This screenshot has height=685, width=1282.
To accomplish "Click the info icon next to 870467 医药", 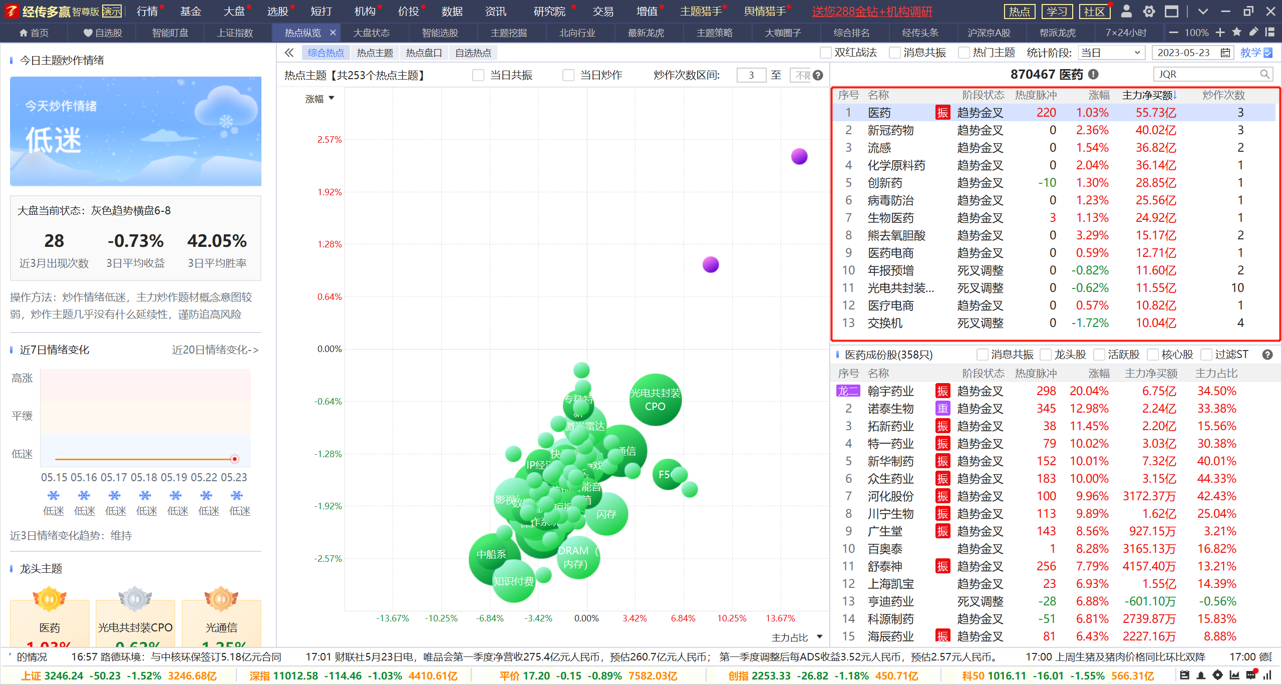I will tap(1093, 75).
